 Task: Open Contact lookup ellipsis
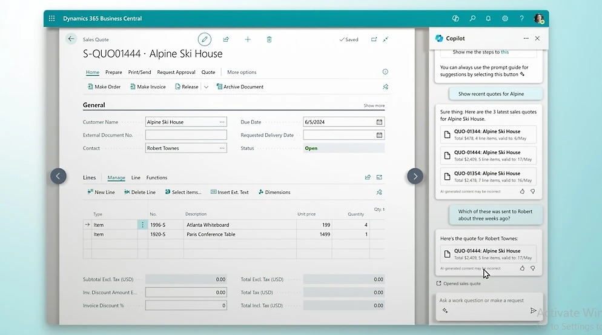pyautogui.click(x=222, y=148)
